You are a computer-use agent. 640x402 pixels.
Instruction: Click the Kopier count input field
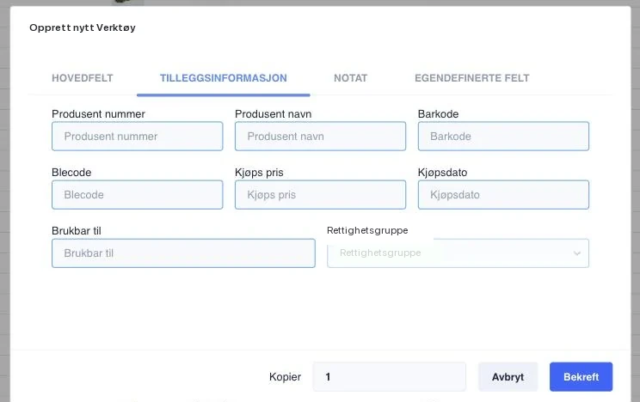coord(390,377)
